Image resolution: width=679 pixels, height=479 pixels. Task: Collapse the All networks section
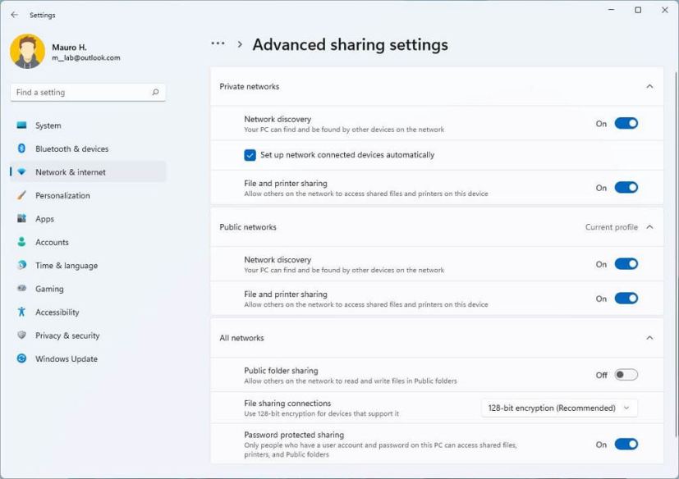650,337
